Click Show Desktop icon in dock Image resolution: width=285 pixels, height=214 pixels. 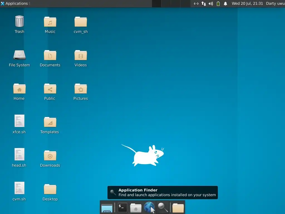[107, 208]
